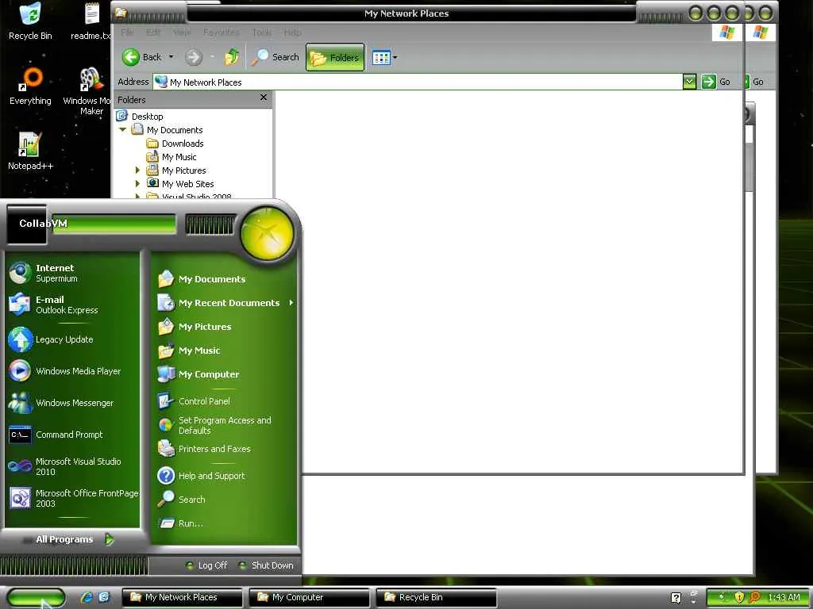Go up one folder level
The image size is (813, 609).
click(x=232, y=57)
